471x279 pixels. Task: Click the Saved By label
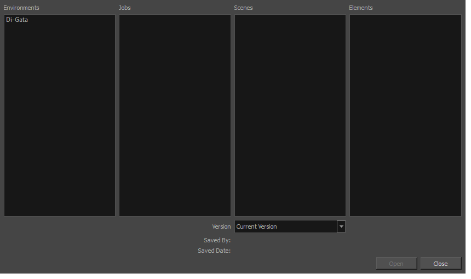217,240
